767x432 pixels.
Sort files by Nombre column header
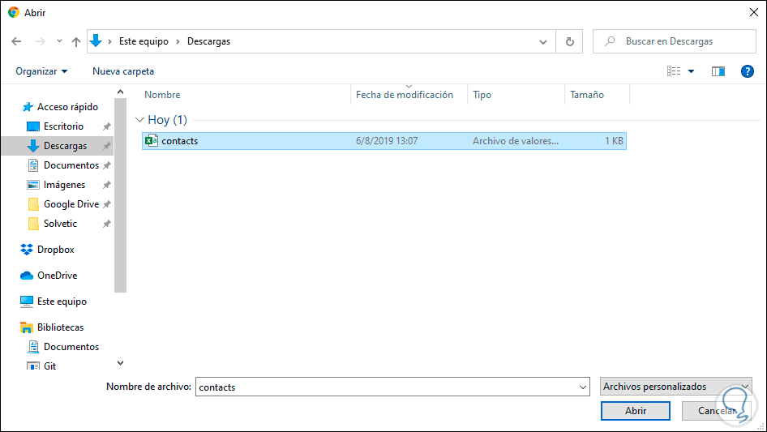click(162, 95)
